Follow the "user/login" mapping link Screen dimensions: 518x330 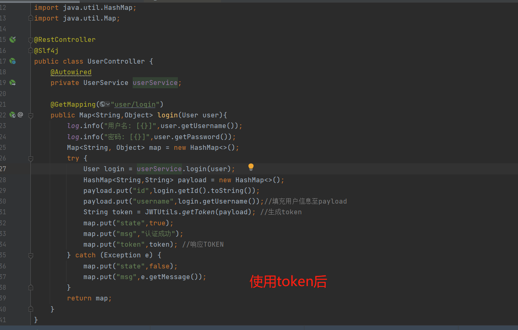coord(135,104)
